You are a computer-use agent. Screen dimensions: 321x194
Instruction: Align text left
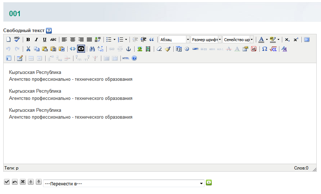pyautogui.click(x=64, y=39)
